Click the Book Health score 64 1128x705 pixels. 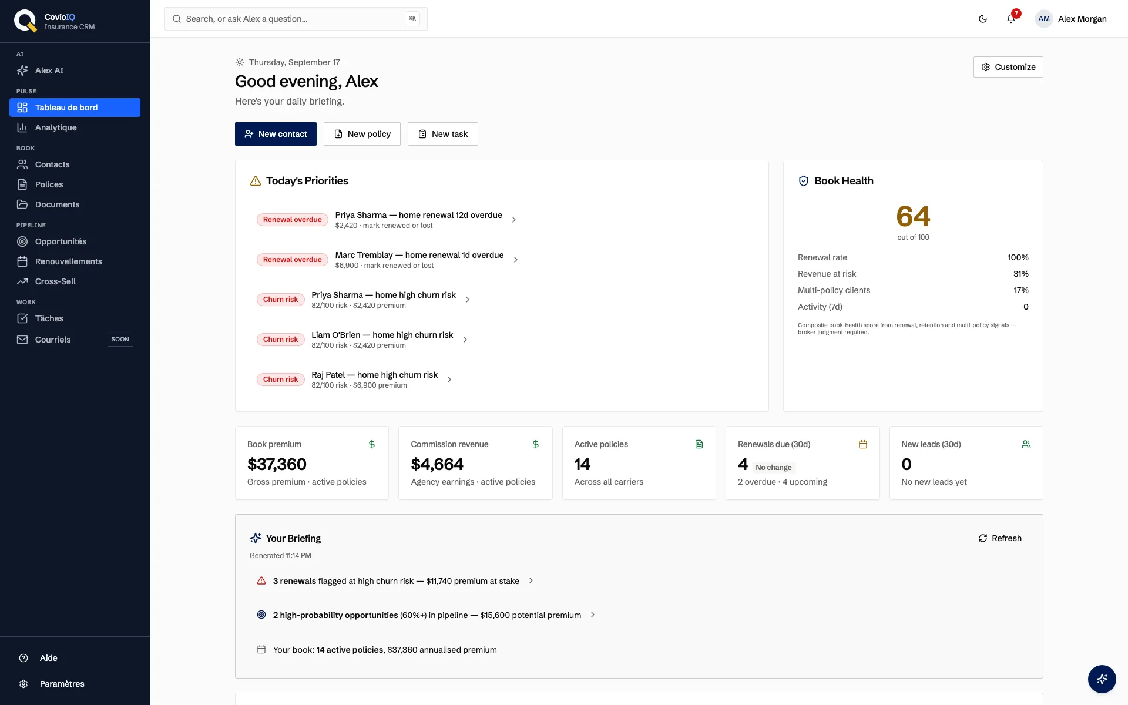tap(913, 217)
